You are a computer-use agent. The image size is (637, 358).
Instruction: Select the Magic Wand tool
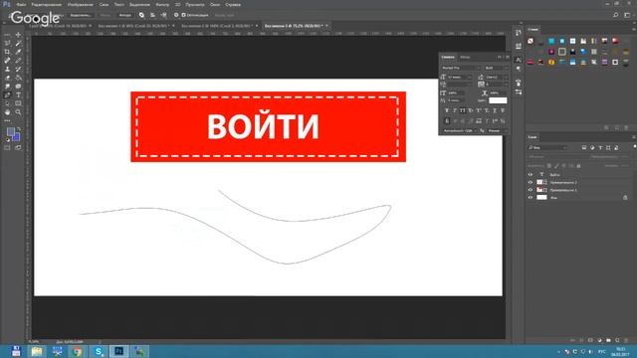tap(18, 44)
